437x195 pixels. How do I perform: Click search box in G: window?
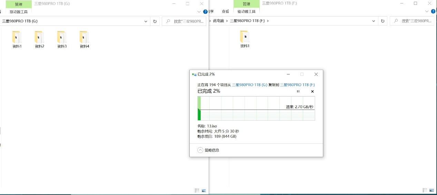[x=185, y=21]
